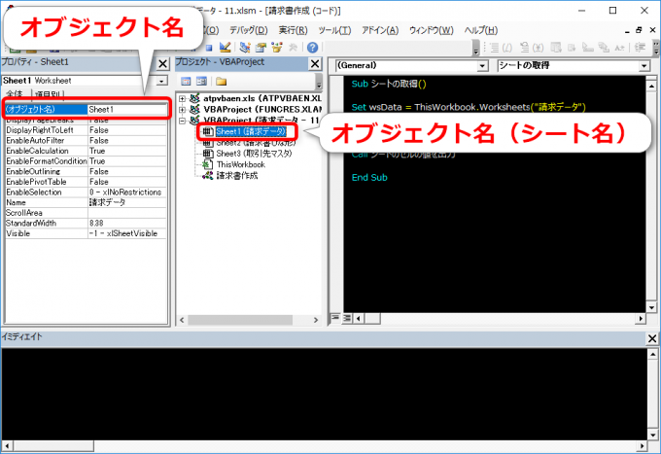Click the rightmost edit toolbar icon
The height and width of the screenshot is (454, 661).
(641, 48)
